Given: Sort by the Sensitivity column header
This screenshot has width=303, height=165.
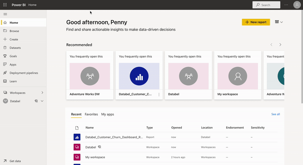Looking at the screenshot, I should 258,127.
